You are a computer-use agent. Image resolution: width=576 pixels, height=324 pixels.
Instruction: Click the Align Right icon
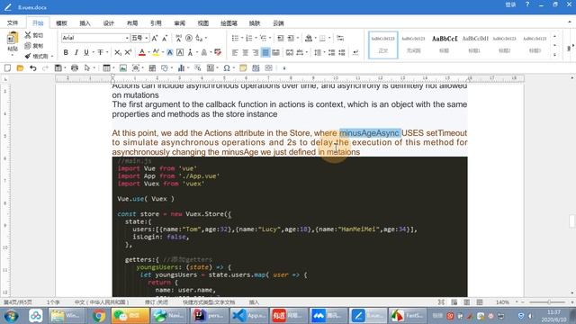point(256,52)
